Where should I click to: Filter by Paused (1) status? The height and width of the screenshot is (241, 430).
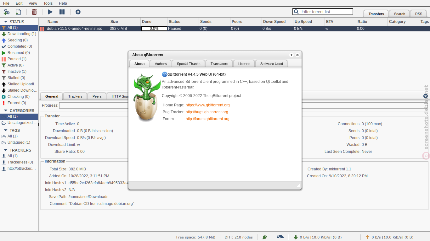(x=19, y=59)
